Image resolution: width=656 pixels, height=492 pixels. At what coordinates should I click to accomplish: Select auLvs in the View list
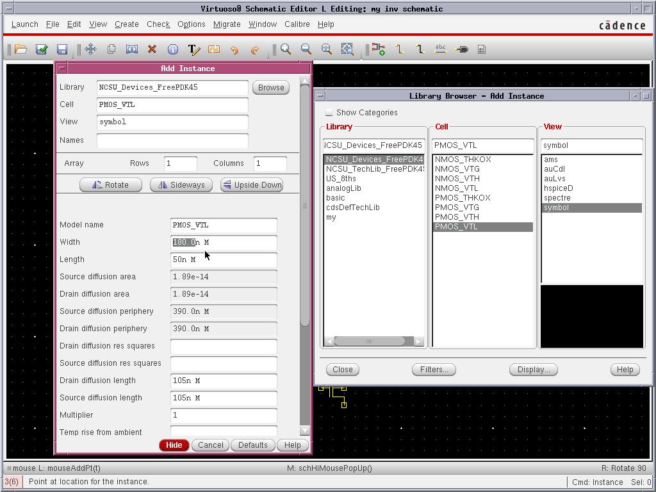pos(554,179)
